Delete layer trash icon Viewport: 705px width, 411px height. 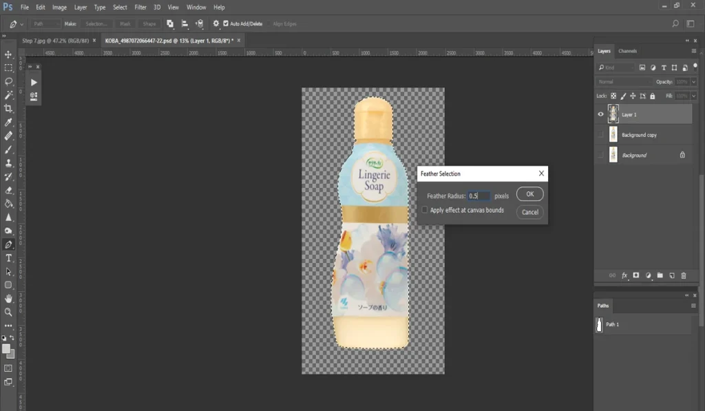(x=684, y=275)
